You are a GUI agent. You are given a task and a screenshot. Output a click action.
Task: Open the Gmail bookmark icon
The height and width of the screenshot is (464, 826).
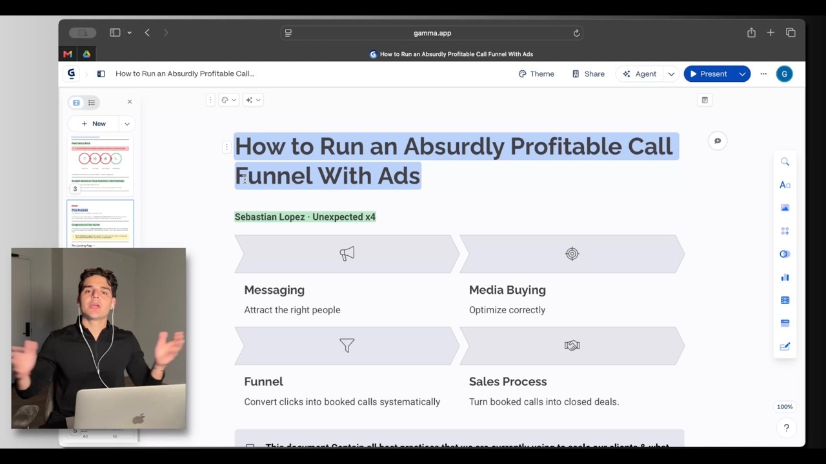pyautogui.click(x=68, y=54)
